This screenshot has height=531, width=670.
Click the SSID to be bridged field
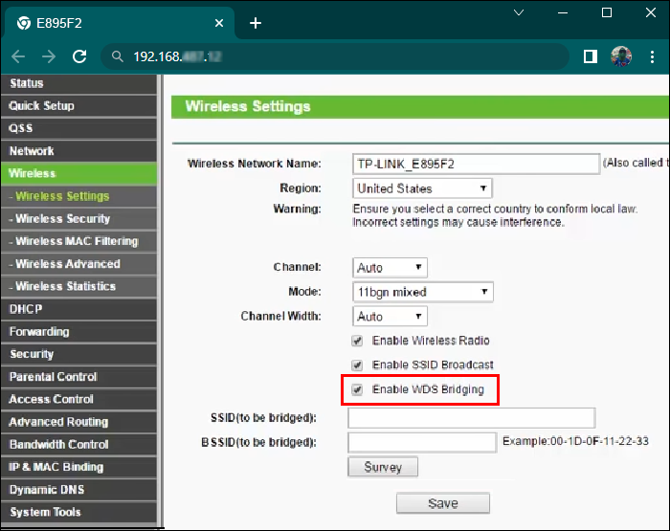coord(471,418)
